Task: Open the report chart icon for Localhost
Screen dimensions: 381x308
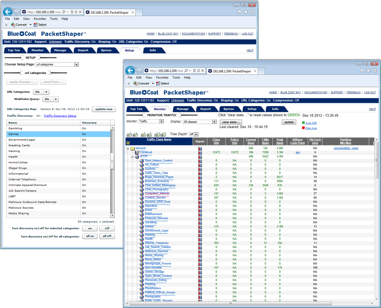Action: 200,153
